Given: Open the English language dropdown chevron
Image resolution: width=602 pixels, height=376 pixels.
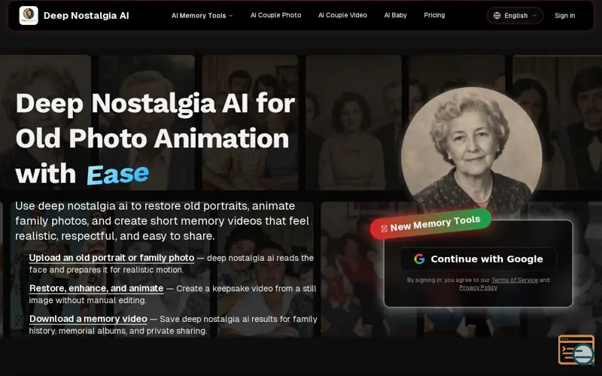Looking at the screenshot, I should coord(534,16).
